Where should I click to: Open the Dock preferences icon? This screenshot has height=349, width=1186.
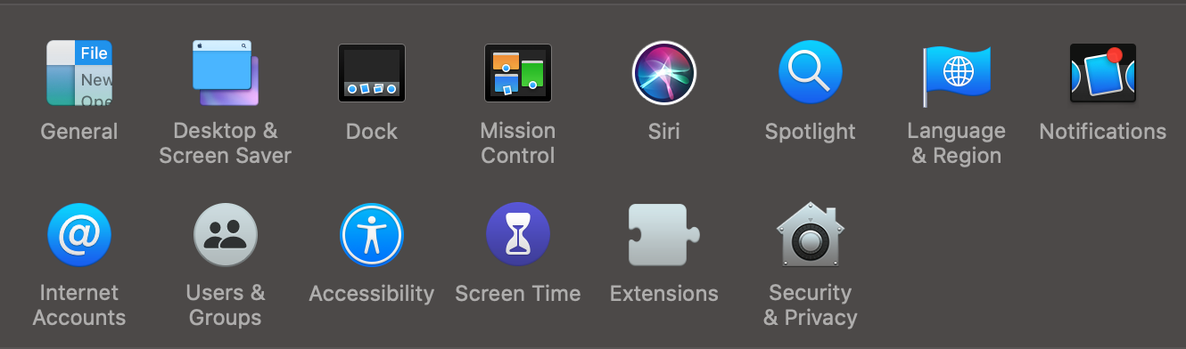372,73
